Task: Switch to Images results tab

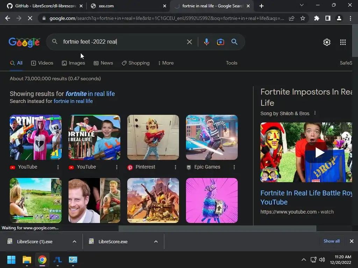Action: (x=73, y=63)
